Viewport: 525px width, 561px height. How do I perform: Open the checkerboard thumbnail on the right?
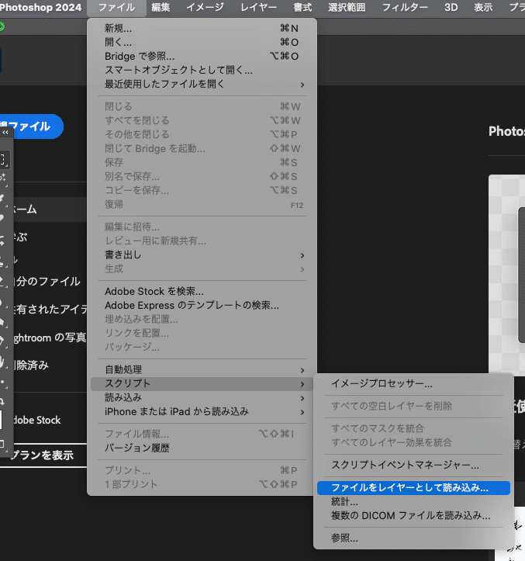coord(506,275)
